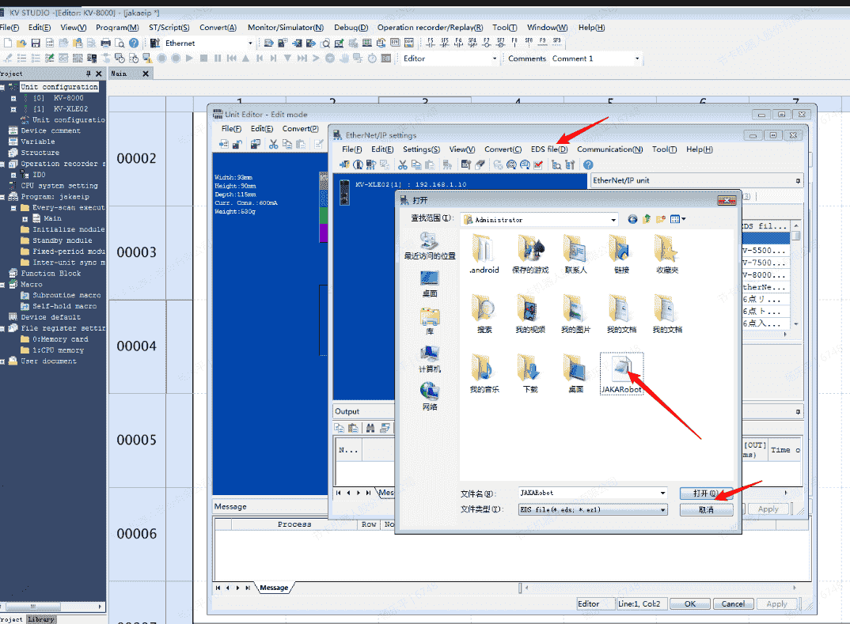Click the Open (打开) button
The height and width of the screenshot is (624, 850).
[x=706, y=493]
